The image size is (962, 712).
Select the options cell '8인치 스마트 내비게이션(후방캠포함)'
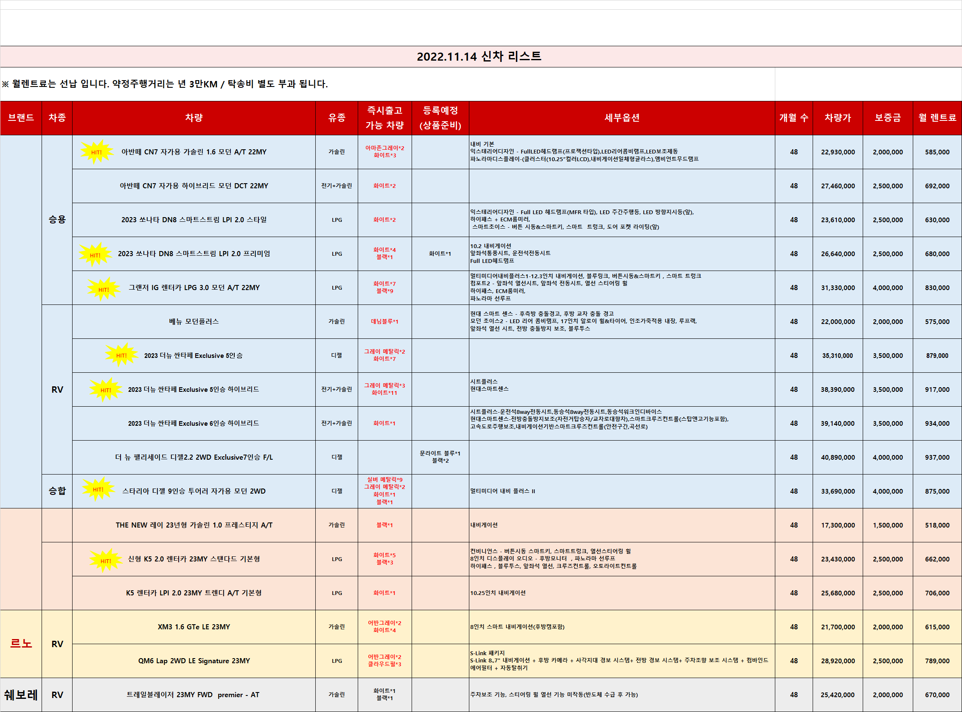tap(622, 627)
